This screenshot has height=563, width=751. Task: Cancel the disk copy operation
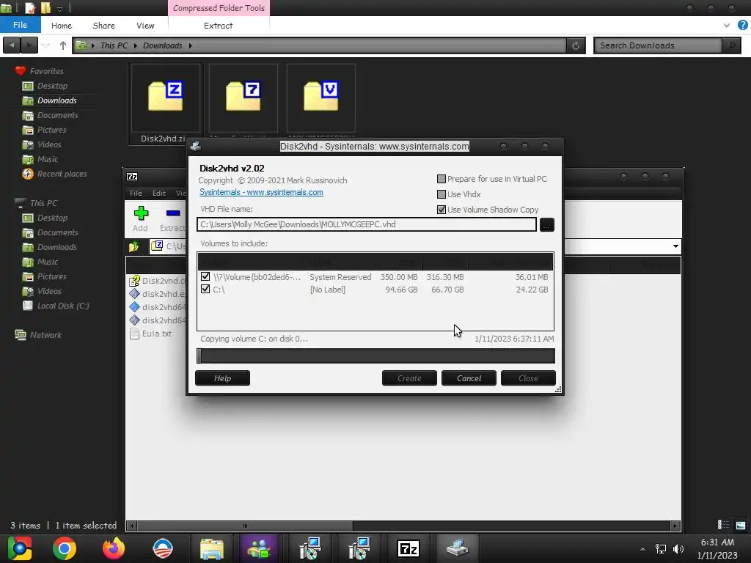[x=469, y=378]
